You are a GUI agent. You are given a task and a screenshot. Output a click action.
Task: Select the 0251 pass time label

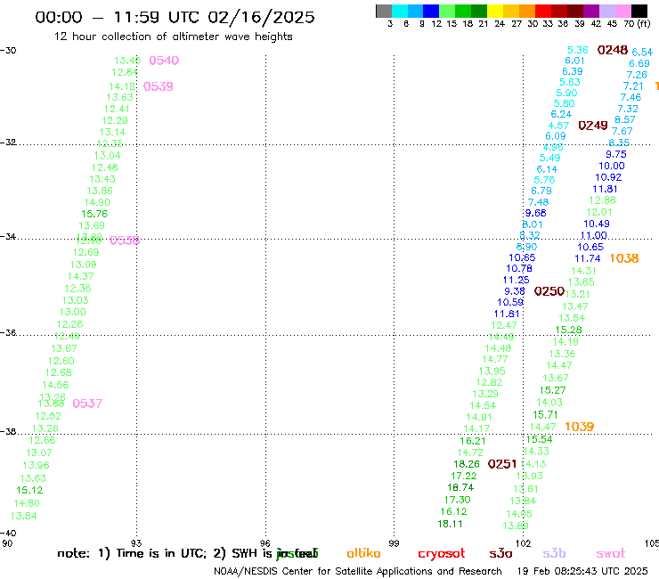502,464
